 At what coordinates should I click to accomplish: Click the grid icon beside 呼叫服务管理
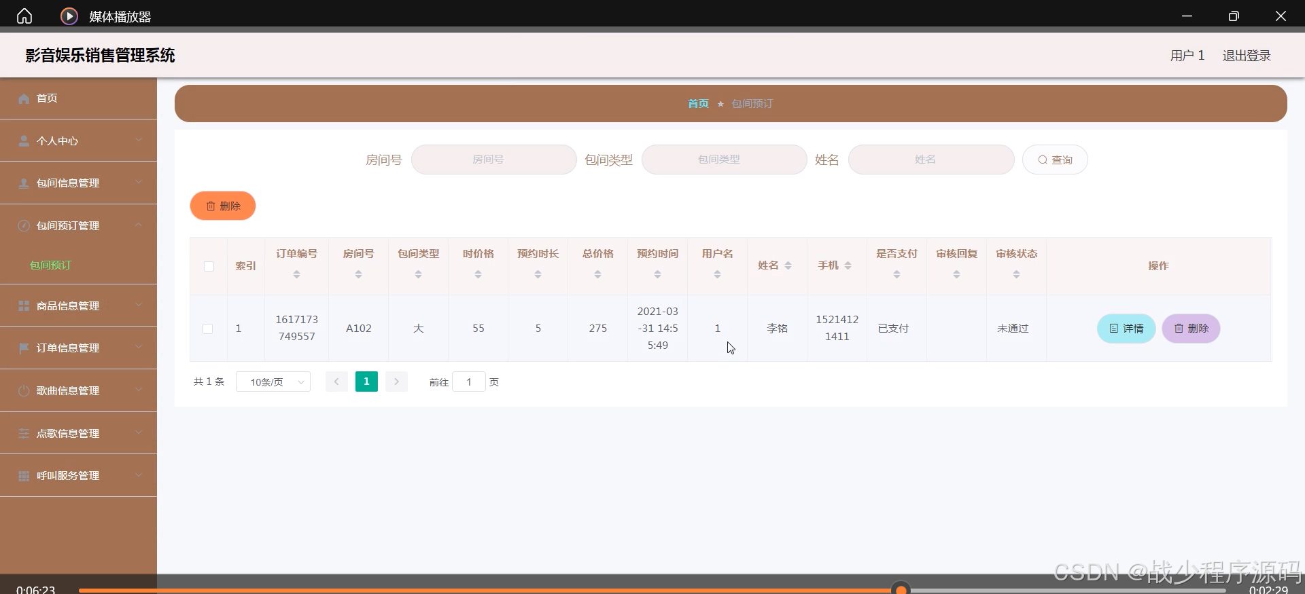[24, 475]
